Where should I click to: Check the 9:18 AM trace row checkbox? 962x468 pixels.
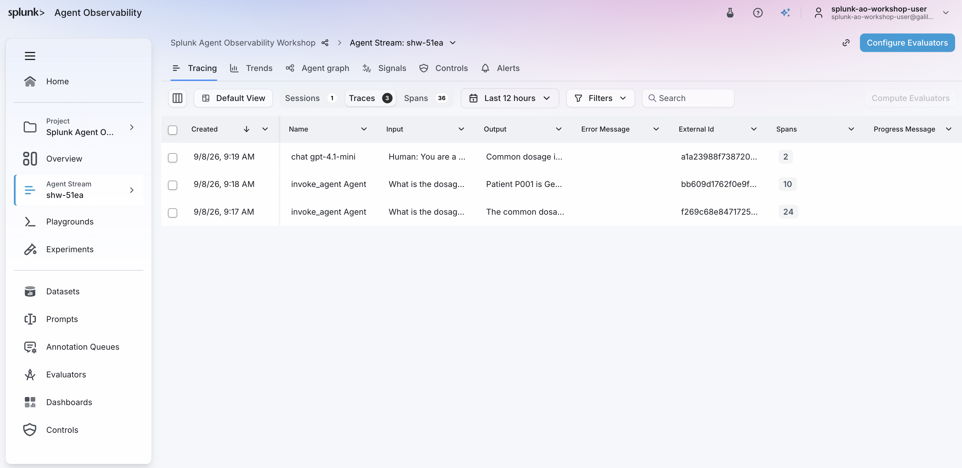click(x=172, y=185)
